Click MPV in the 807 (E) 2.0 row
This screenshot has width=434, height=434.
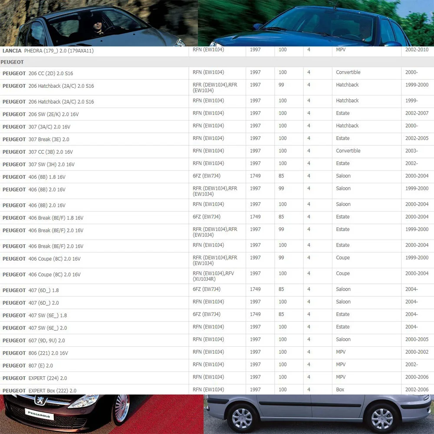pyautogui.click(x=341, y=364)
